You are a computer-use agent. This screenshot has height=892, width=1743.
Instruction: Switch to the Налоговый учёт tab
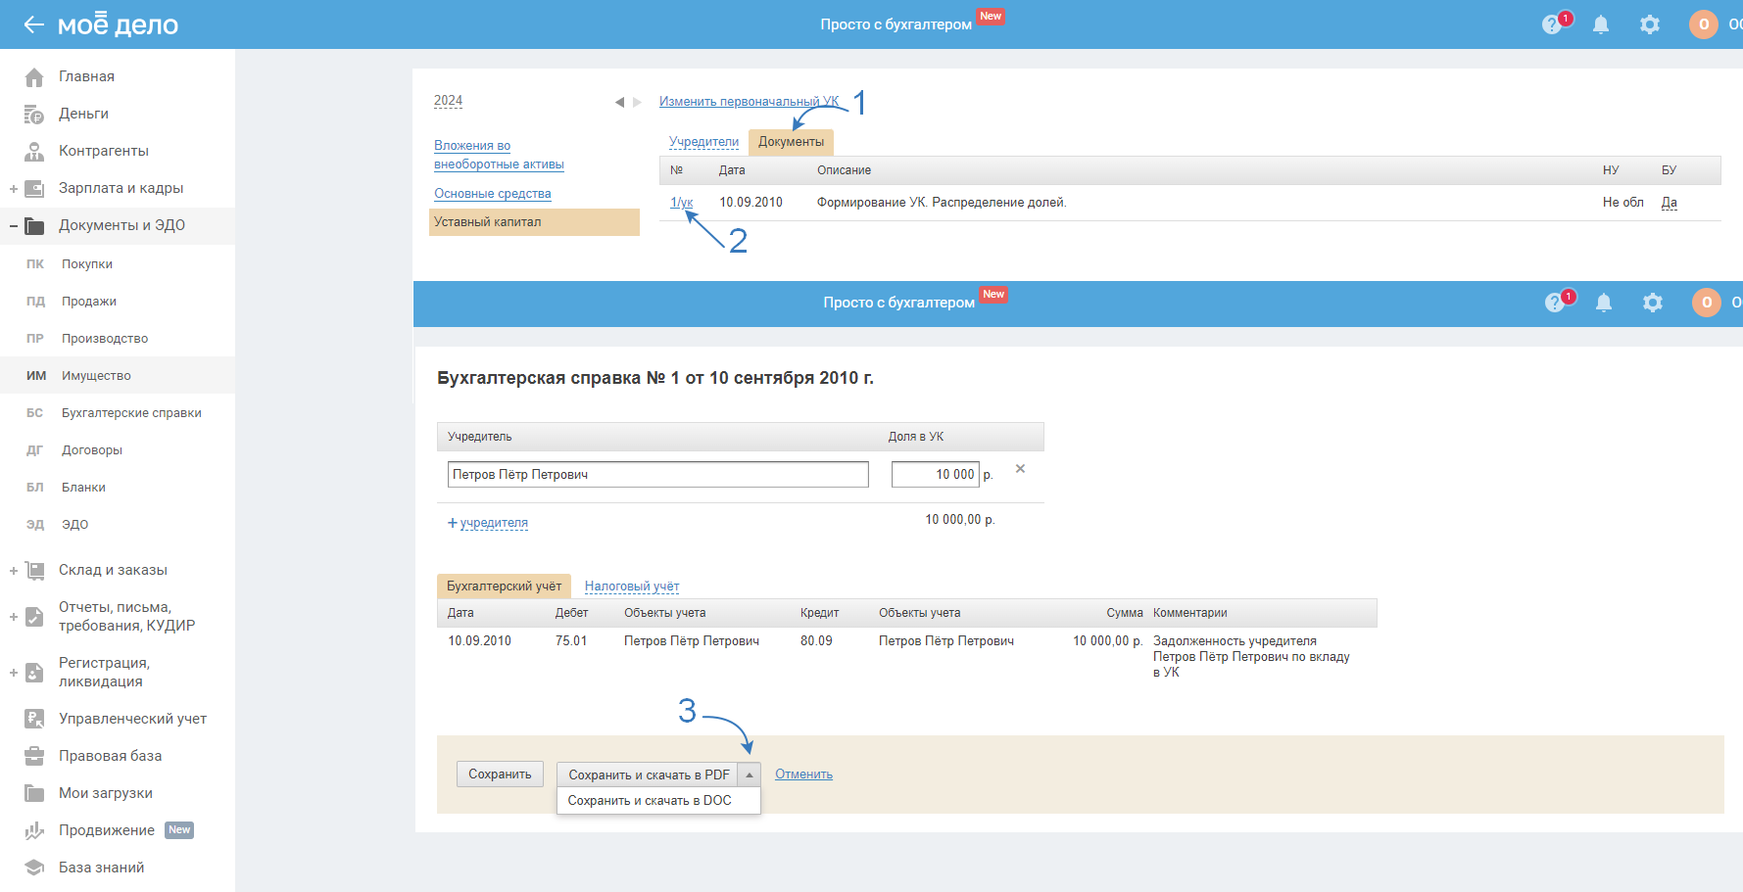click(x=632, y=587)
